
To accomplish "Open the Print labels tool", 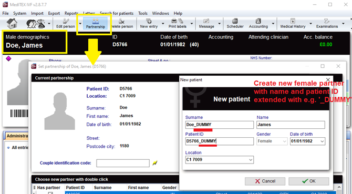I will (178, 24).
